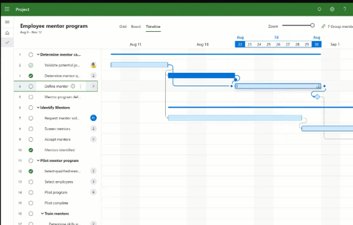The height and width of the screenshot is (225, 353).
Task: Toggle completion of Validate potential jo...
Action: pyautogui.click(x=31, y=65)
